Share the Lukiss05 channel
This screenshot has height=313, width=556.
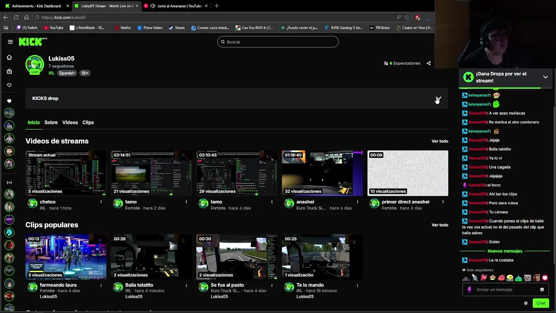[428, 63]
